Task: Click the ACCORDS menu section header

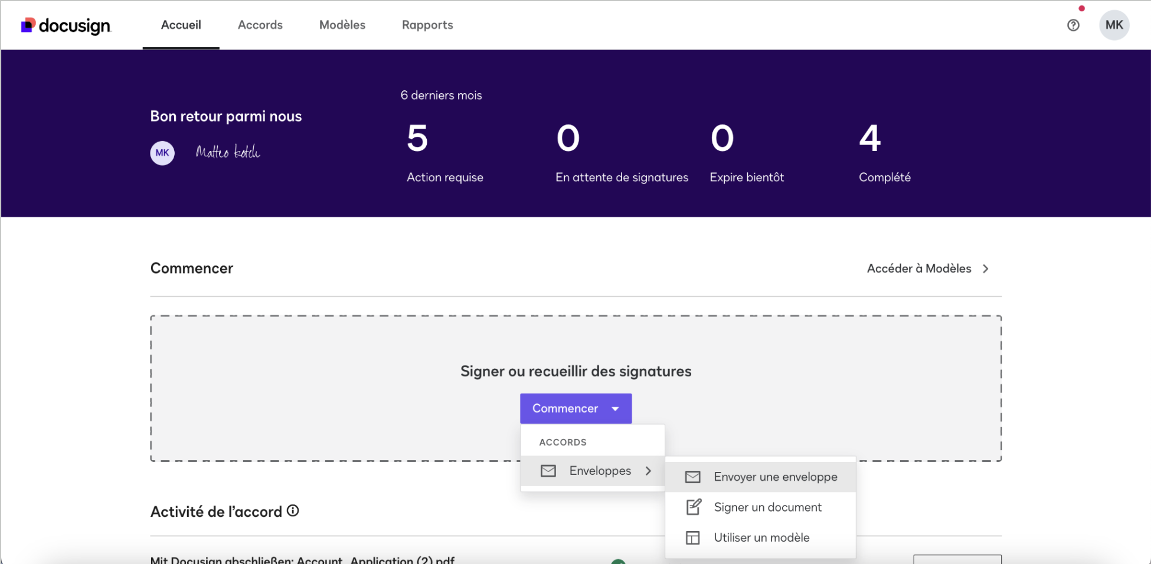Action: click(563, 442)
